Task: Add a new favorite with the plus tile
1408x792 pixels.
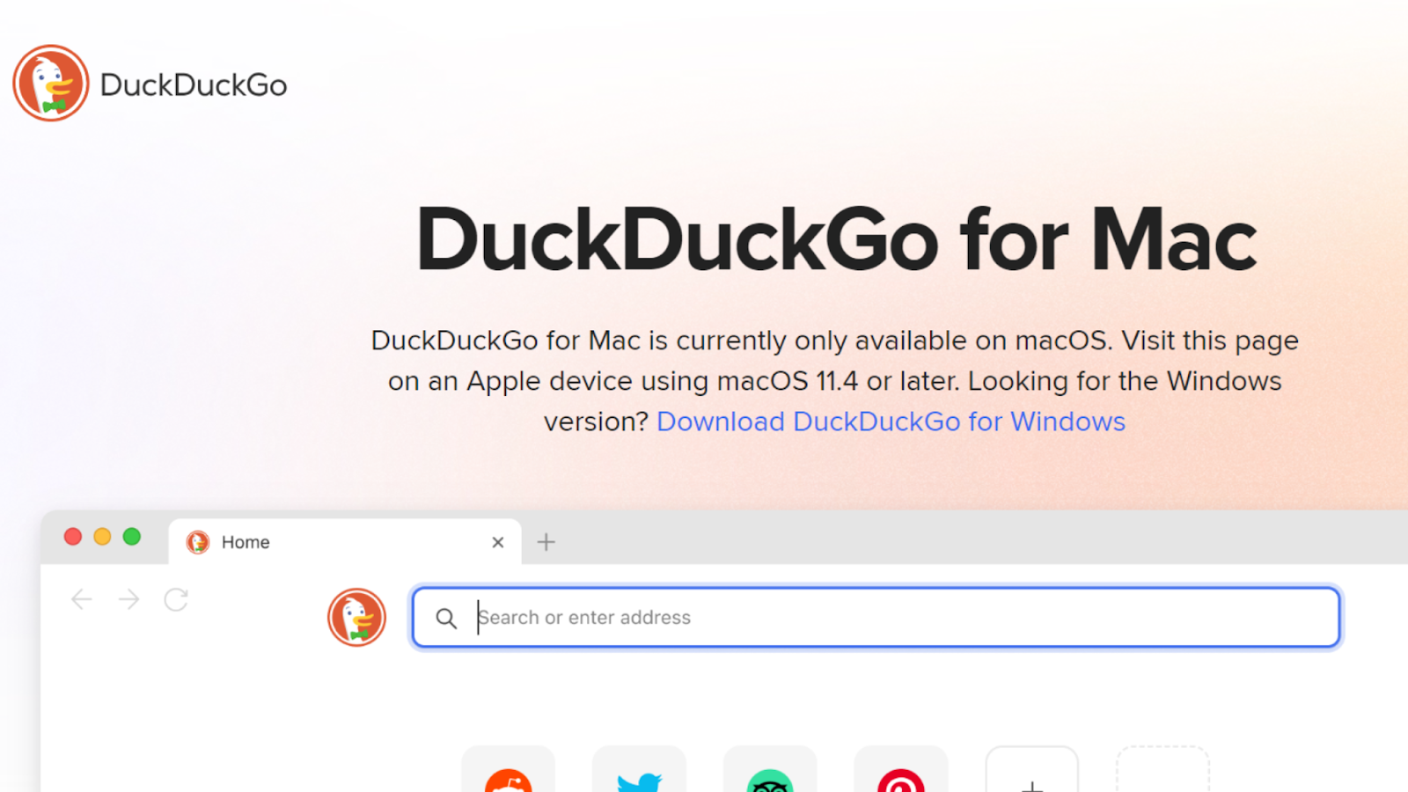Action: [1032, 769]
